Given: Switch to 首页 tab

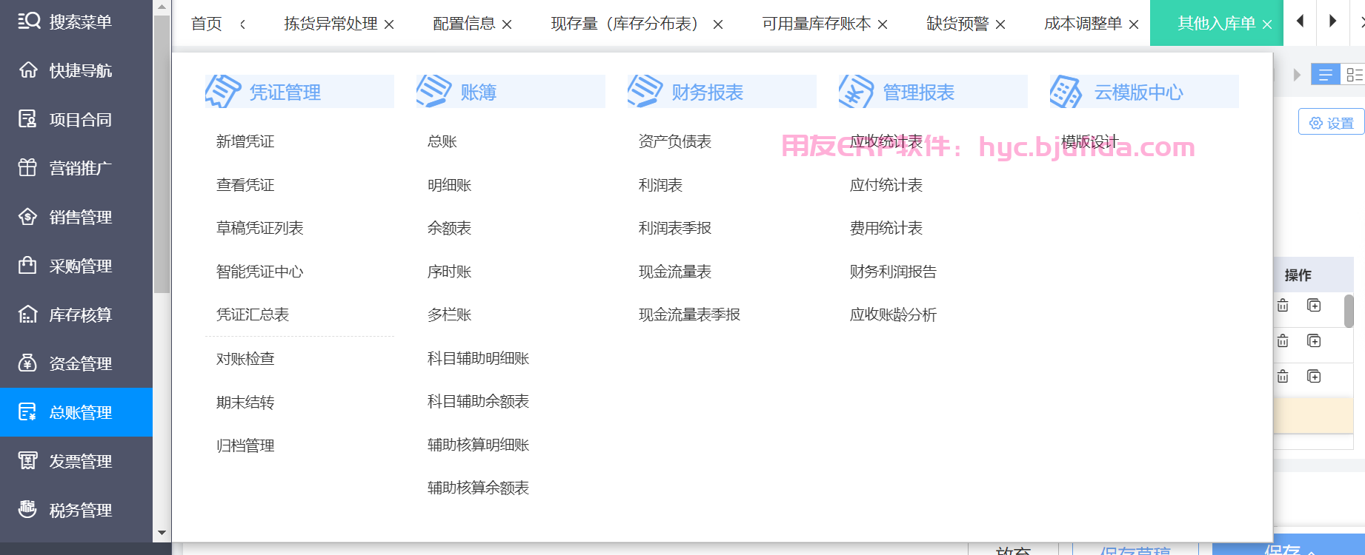Looking at the screenshot, I should tap(206, 24).
